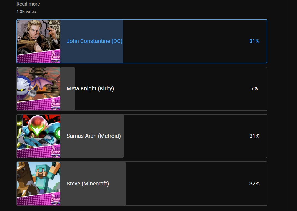Vote for Meta Knight (Kirby)
The width and height of the screenshot is (297, 211).
pyautogui.click(x=90, y=88)
